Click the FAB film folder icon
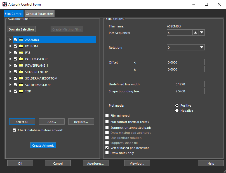The image size is (226, 173). click(x=21, y=53)
